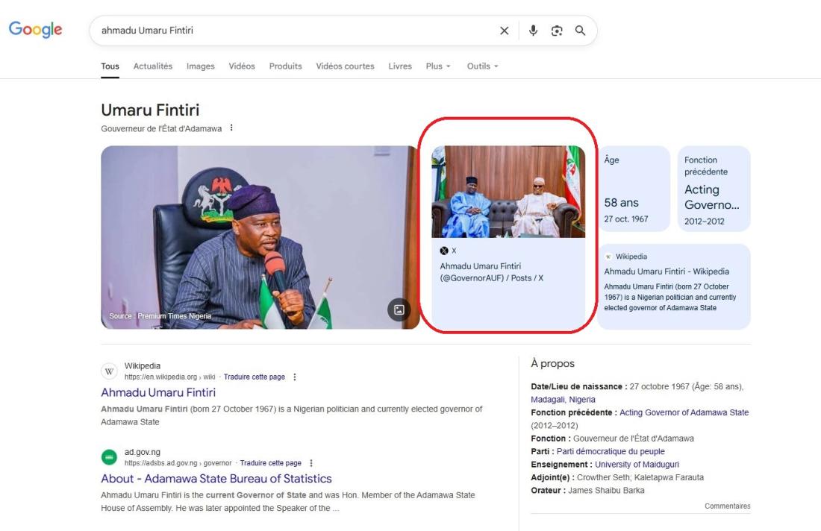Switch to the Images tab
The width and height of the screenshot is (821, 531).
click(200, 66)
